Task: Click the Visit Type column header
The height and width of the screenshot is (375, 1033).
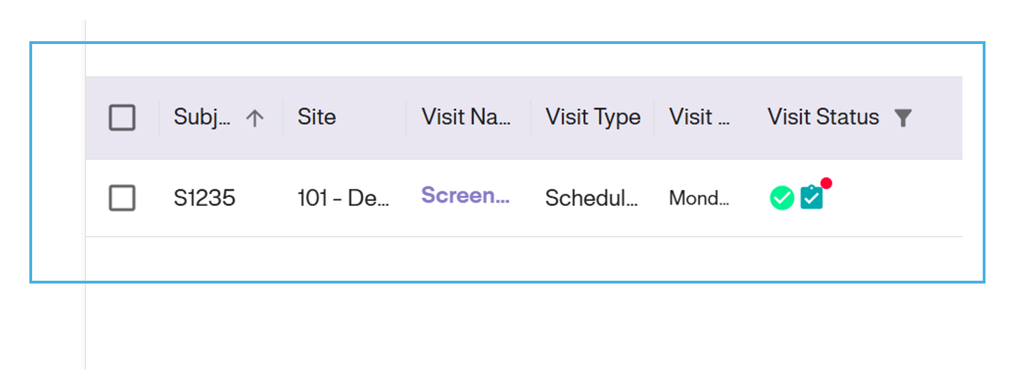Action: coord(593,117)
